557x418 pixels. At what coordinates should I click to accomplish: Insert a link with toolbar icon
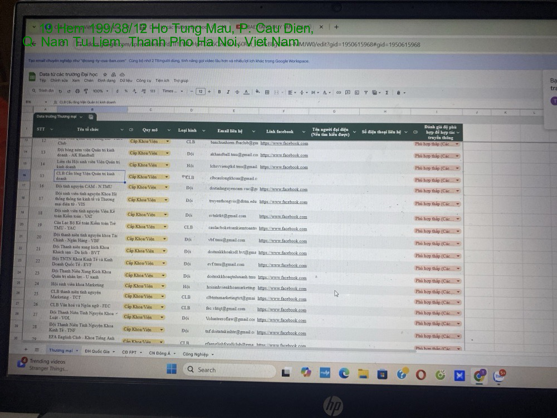click(340, 92)
